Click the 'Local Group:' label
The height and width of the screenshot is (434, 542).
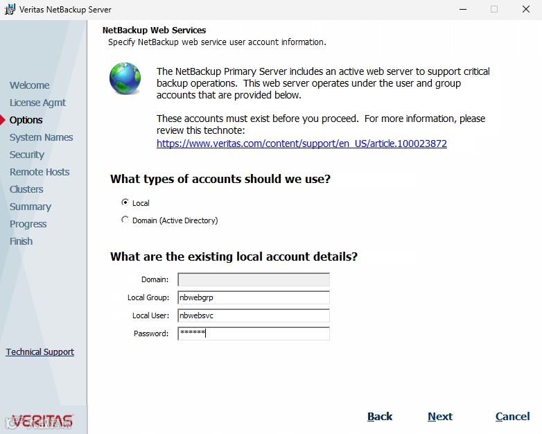148,297
